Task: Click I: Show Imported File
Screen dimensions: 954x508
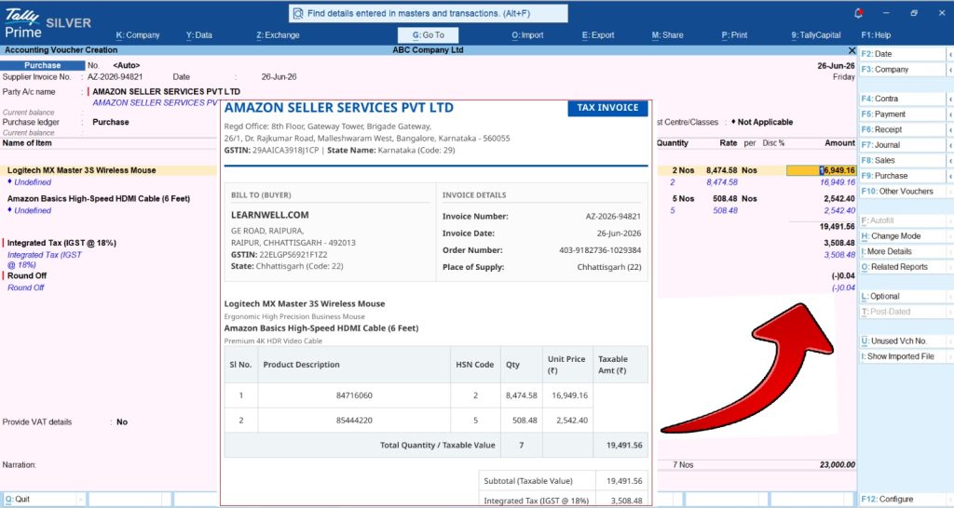Action: click(x=902, y=356)
